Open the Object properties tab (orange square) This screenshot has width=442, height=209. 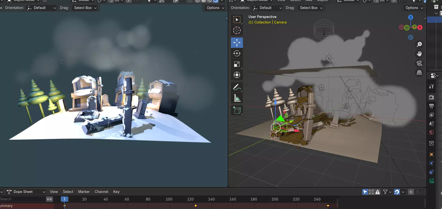click(431, 154)
